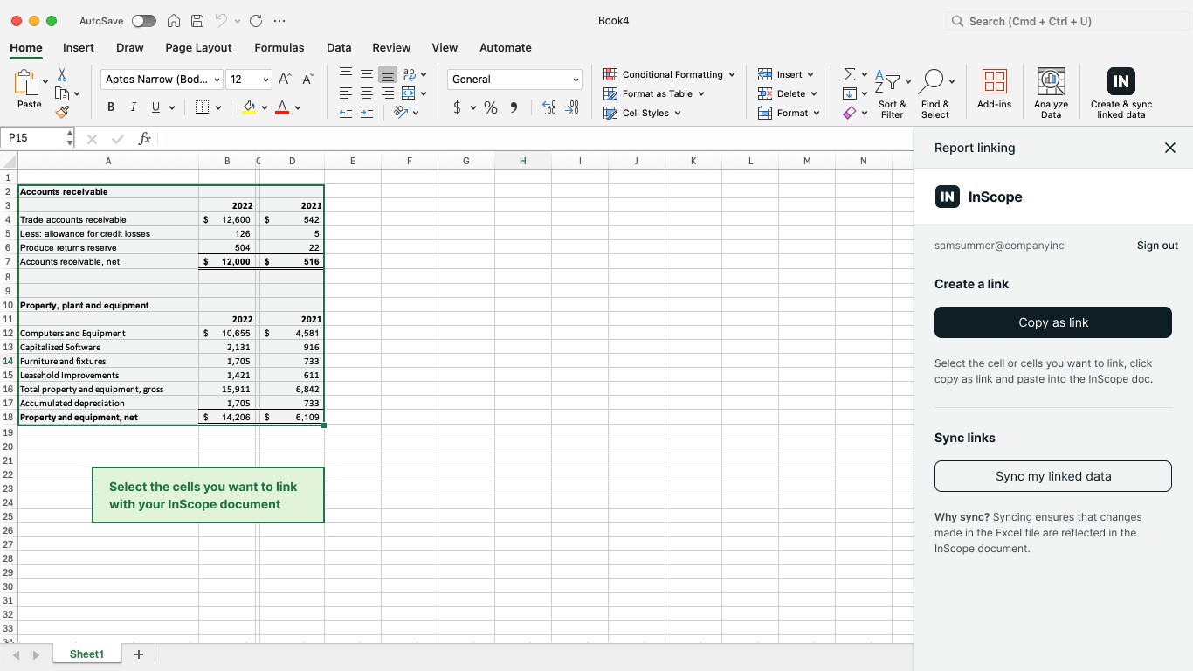Viewport: 1193px width, 671px height.
Task: Select column H header
Action: 522,161
